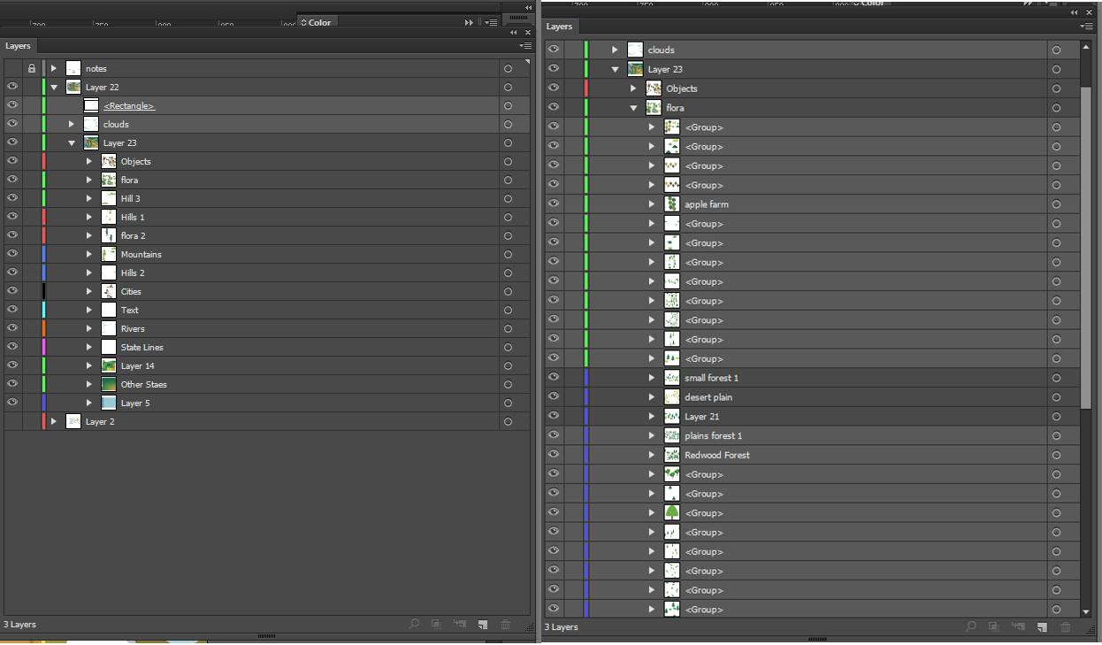Click Other Staes layer thumbnail
Screen dimensions: 1102x645
click(109, 384)
